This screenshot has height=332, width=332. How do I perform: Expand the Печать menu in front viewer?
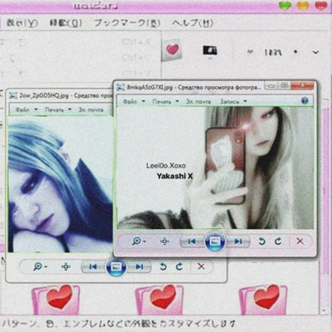(165, 102)
